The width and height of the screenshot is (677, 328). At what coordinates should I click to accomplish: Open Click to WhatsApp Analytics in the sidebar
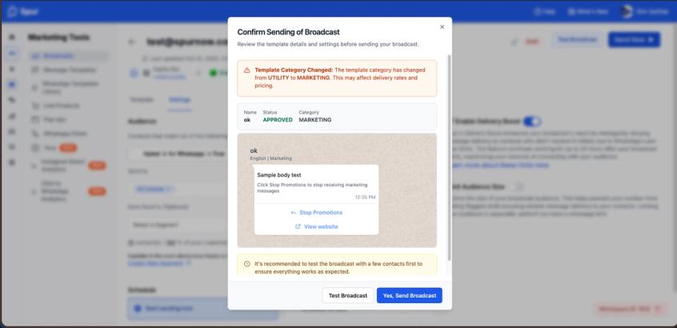click(x=69, y=191)
